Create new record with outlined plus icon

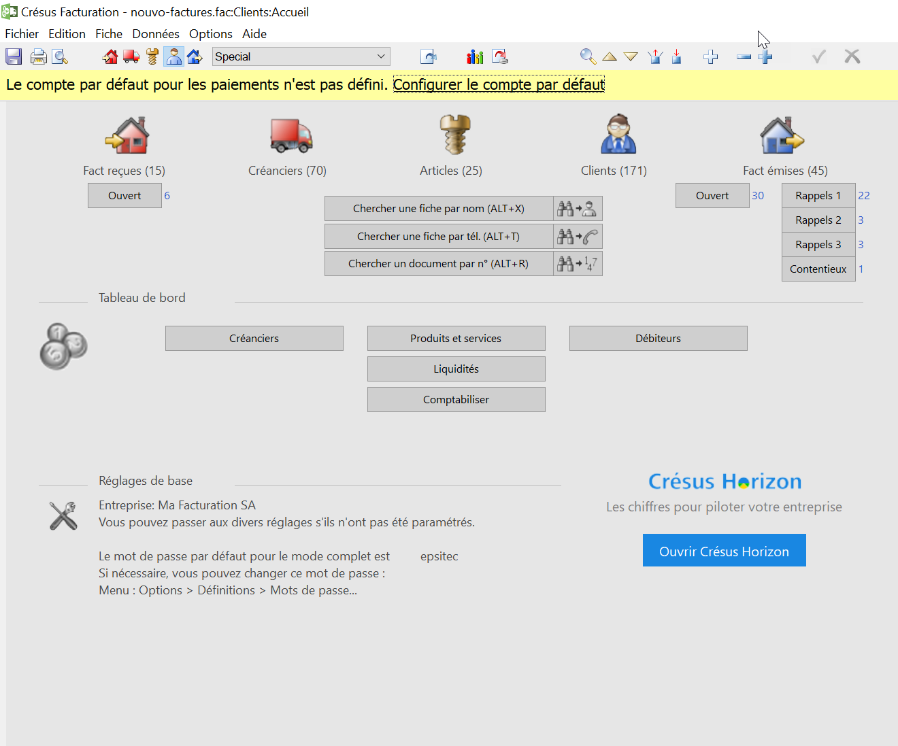(711, 56)
